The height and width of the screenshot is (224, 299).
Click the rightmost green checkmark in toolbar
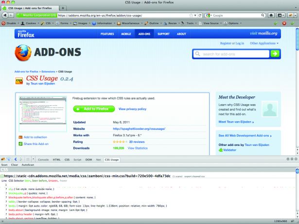[293, 23]
